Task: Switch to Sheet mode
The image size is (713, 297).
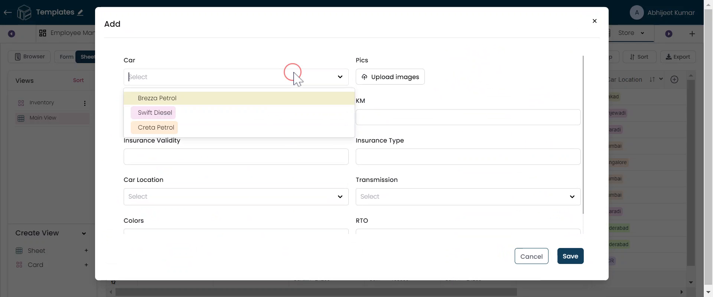Action: point(86,57)
